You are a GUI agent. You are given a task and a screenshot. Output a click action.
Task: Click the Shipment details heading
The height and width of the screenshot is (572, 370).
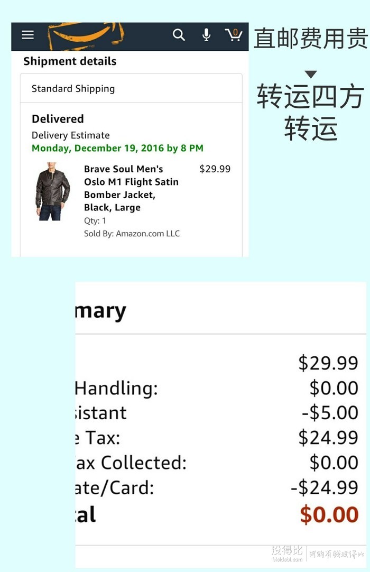pos(70,61)
